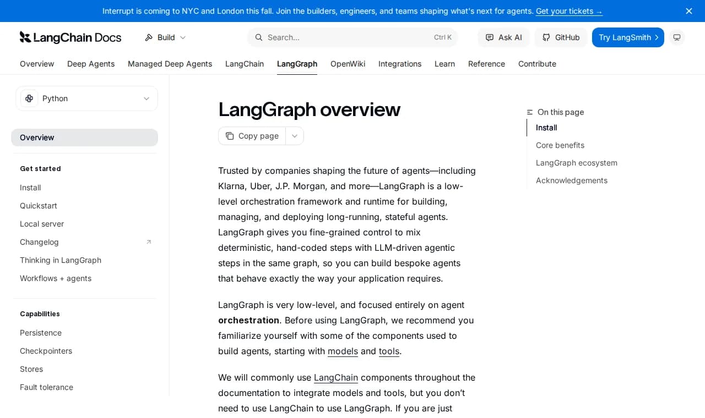The image size is (705, 418).
Task: Open the Deep Agents tab
Action: (91, 64)
